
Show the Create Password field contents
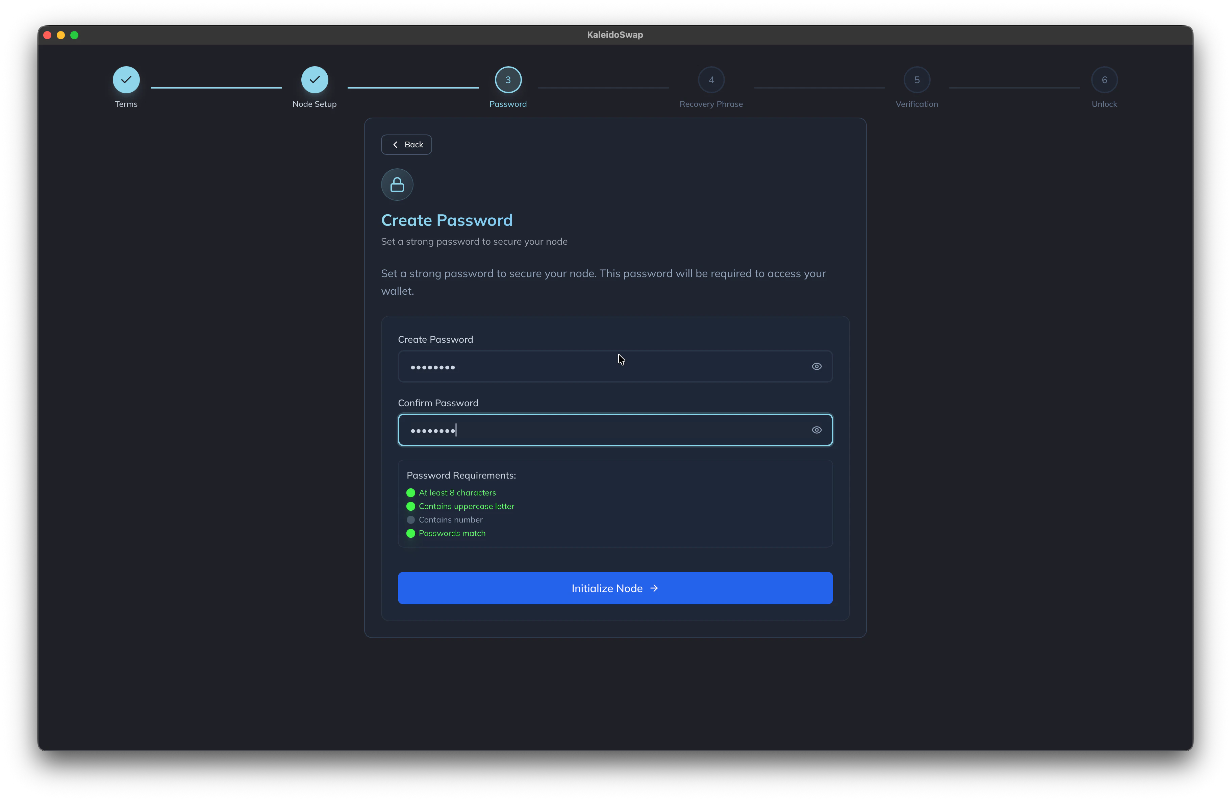pos(817,366)
